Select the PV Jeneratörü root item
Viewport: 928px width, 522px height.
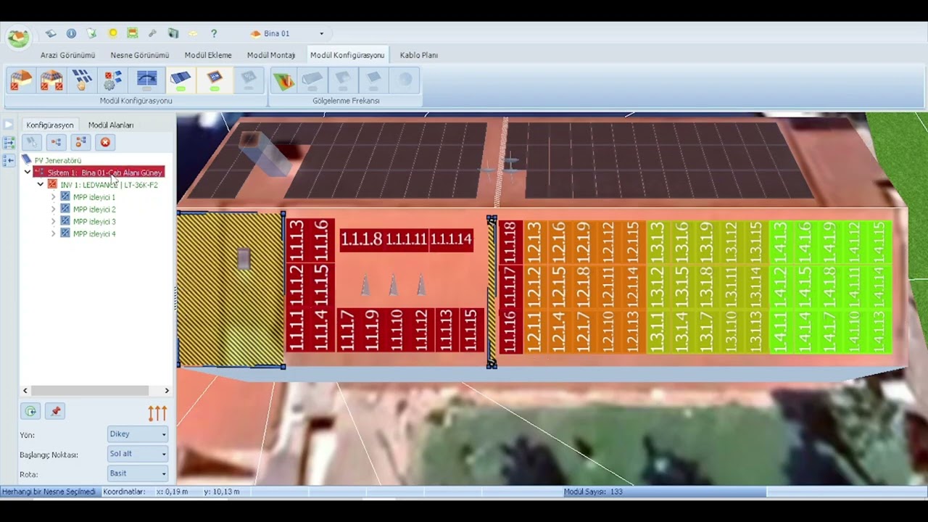pos(58,160)
